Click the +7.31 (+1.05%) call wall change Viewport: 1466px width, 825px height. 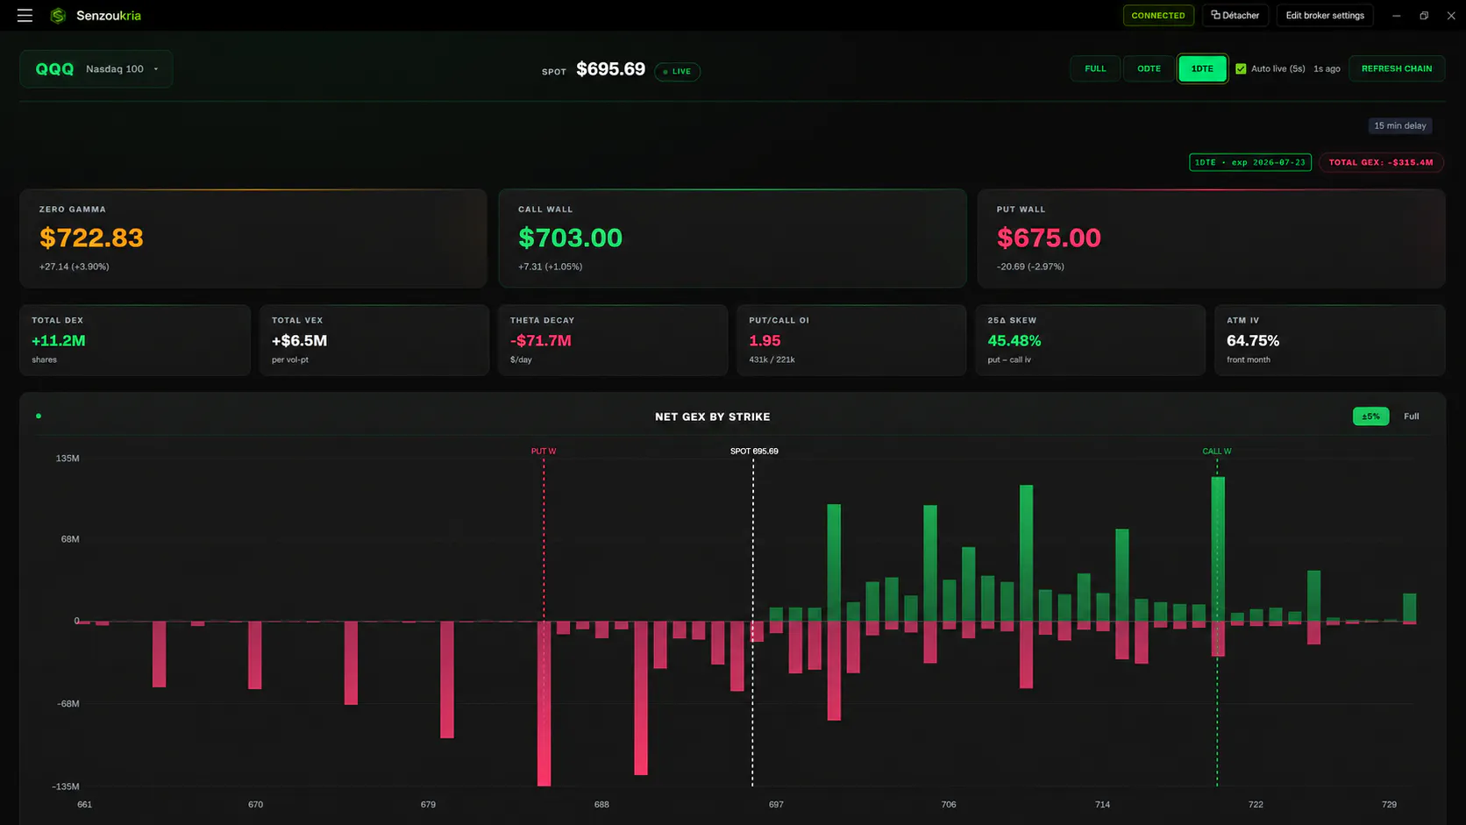coord(550,267)
